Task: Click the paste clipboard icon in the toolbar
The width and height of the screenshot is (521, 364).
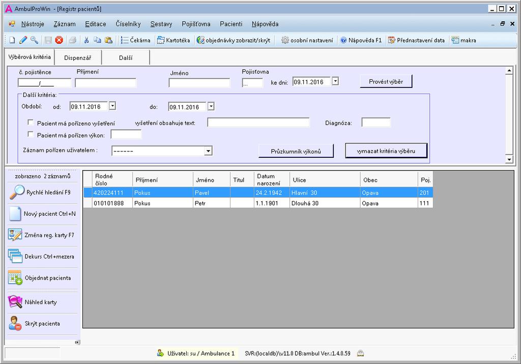Action: [108, 40]
